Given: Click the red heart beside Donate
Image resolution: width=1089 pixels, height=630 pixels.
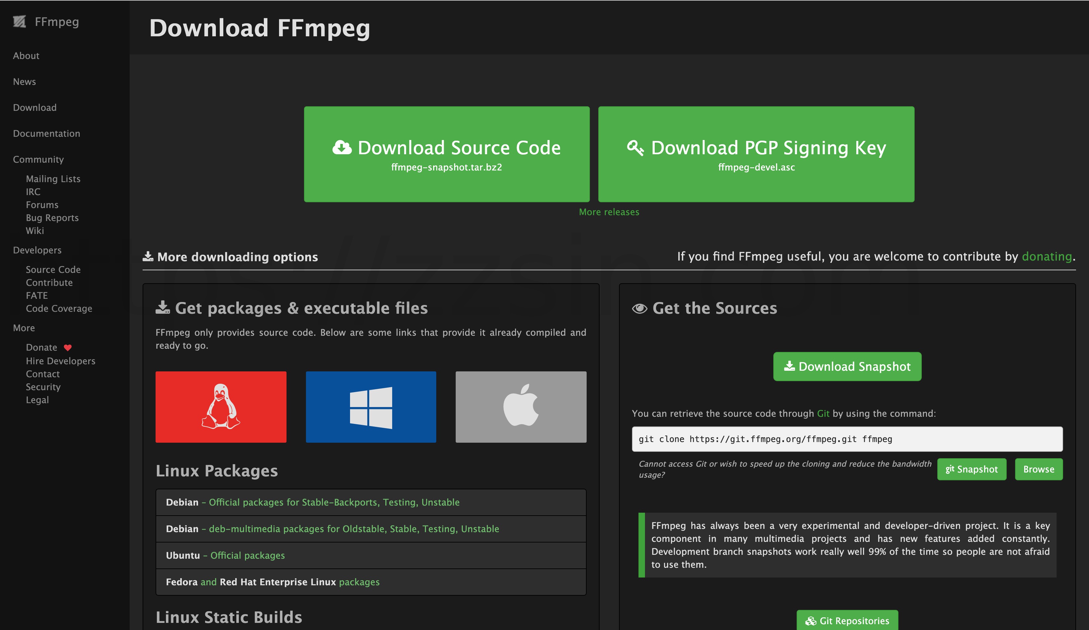Looking at the screenshot, I should point(68,348).
